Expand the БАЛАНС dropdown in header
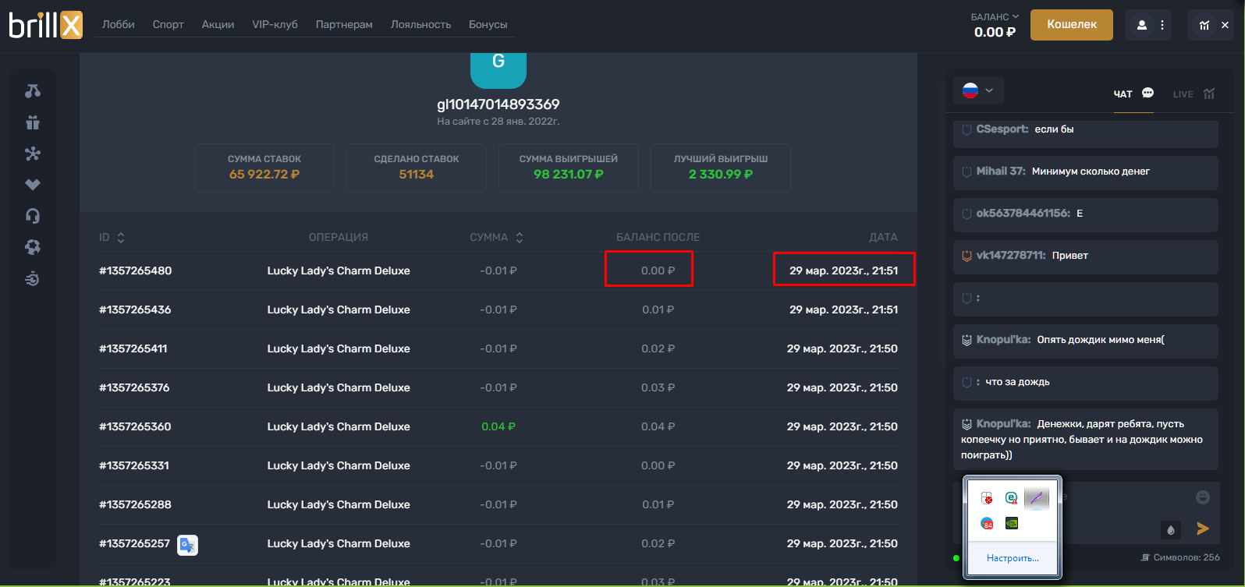 (x=995, y=16)
